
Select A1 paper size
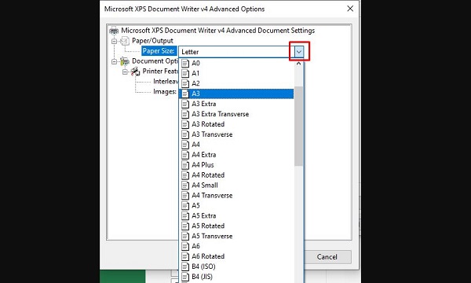point(236,73)
